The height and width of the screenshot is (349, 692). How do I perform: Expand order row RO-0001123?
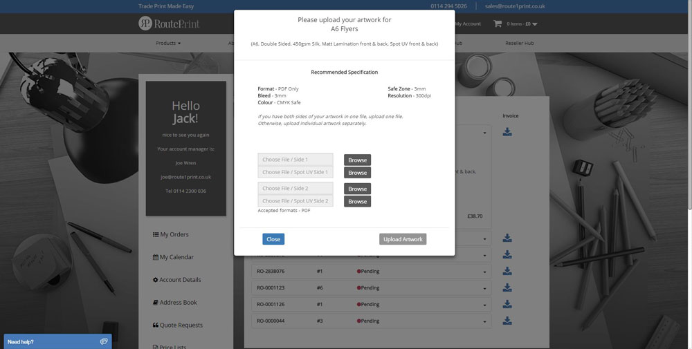pyautogui.click(x=484, y=289)
